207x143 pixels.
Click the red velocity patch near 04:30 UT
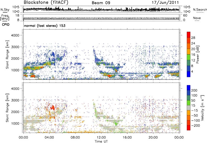[53, 108]
